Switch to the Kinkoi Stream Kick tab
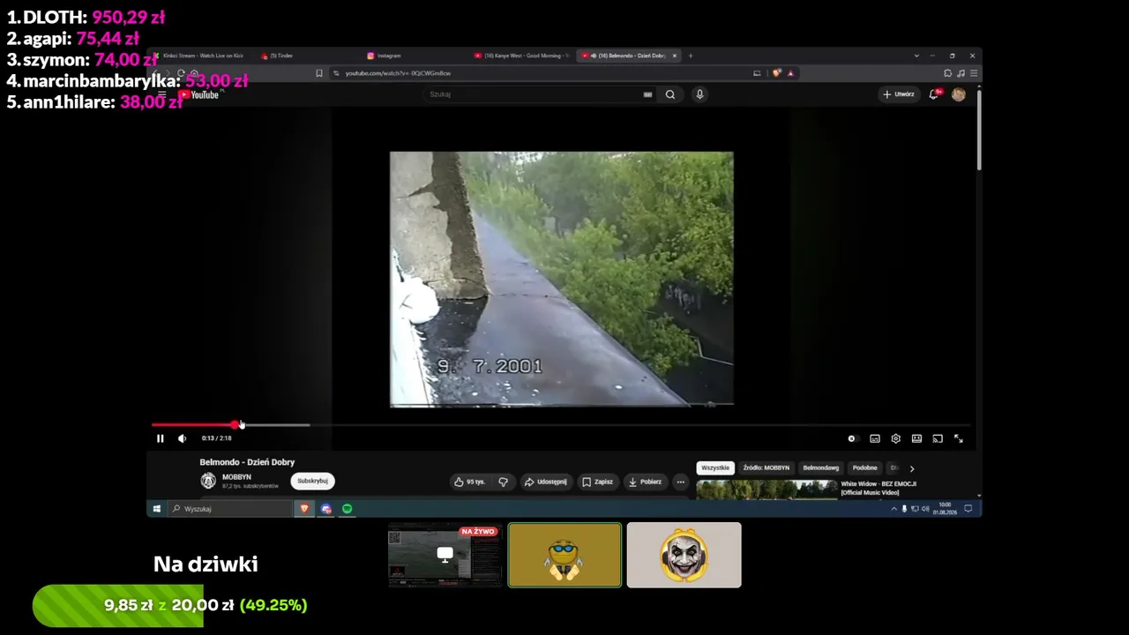Screen dimensions: 1129x635 point(202,56)
